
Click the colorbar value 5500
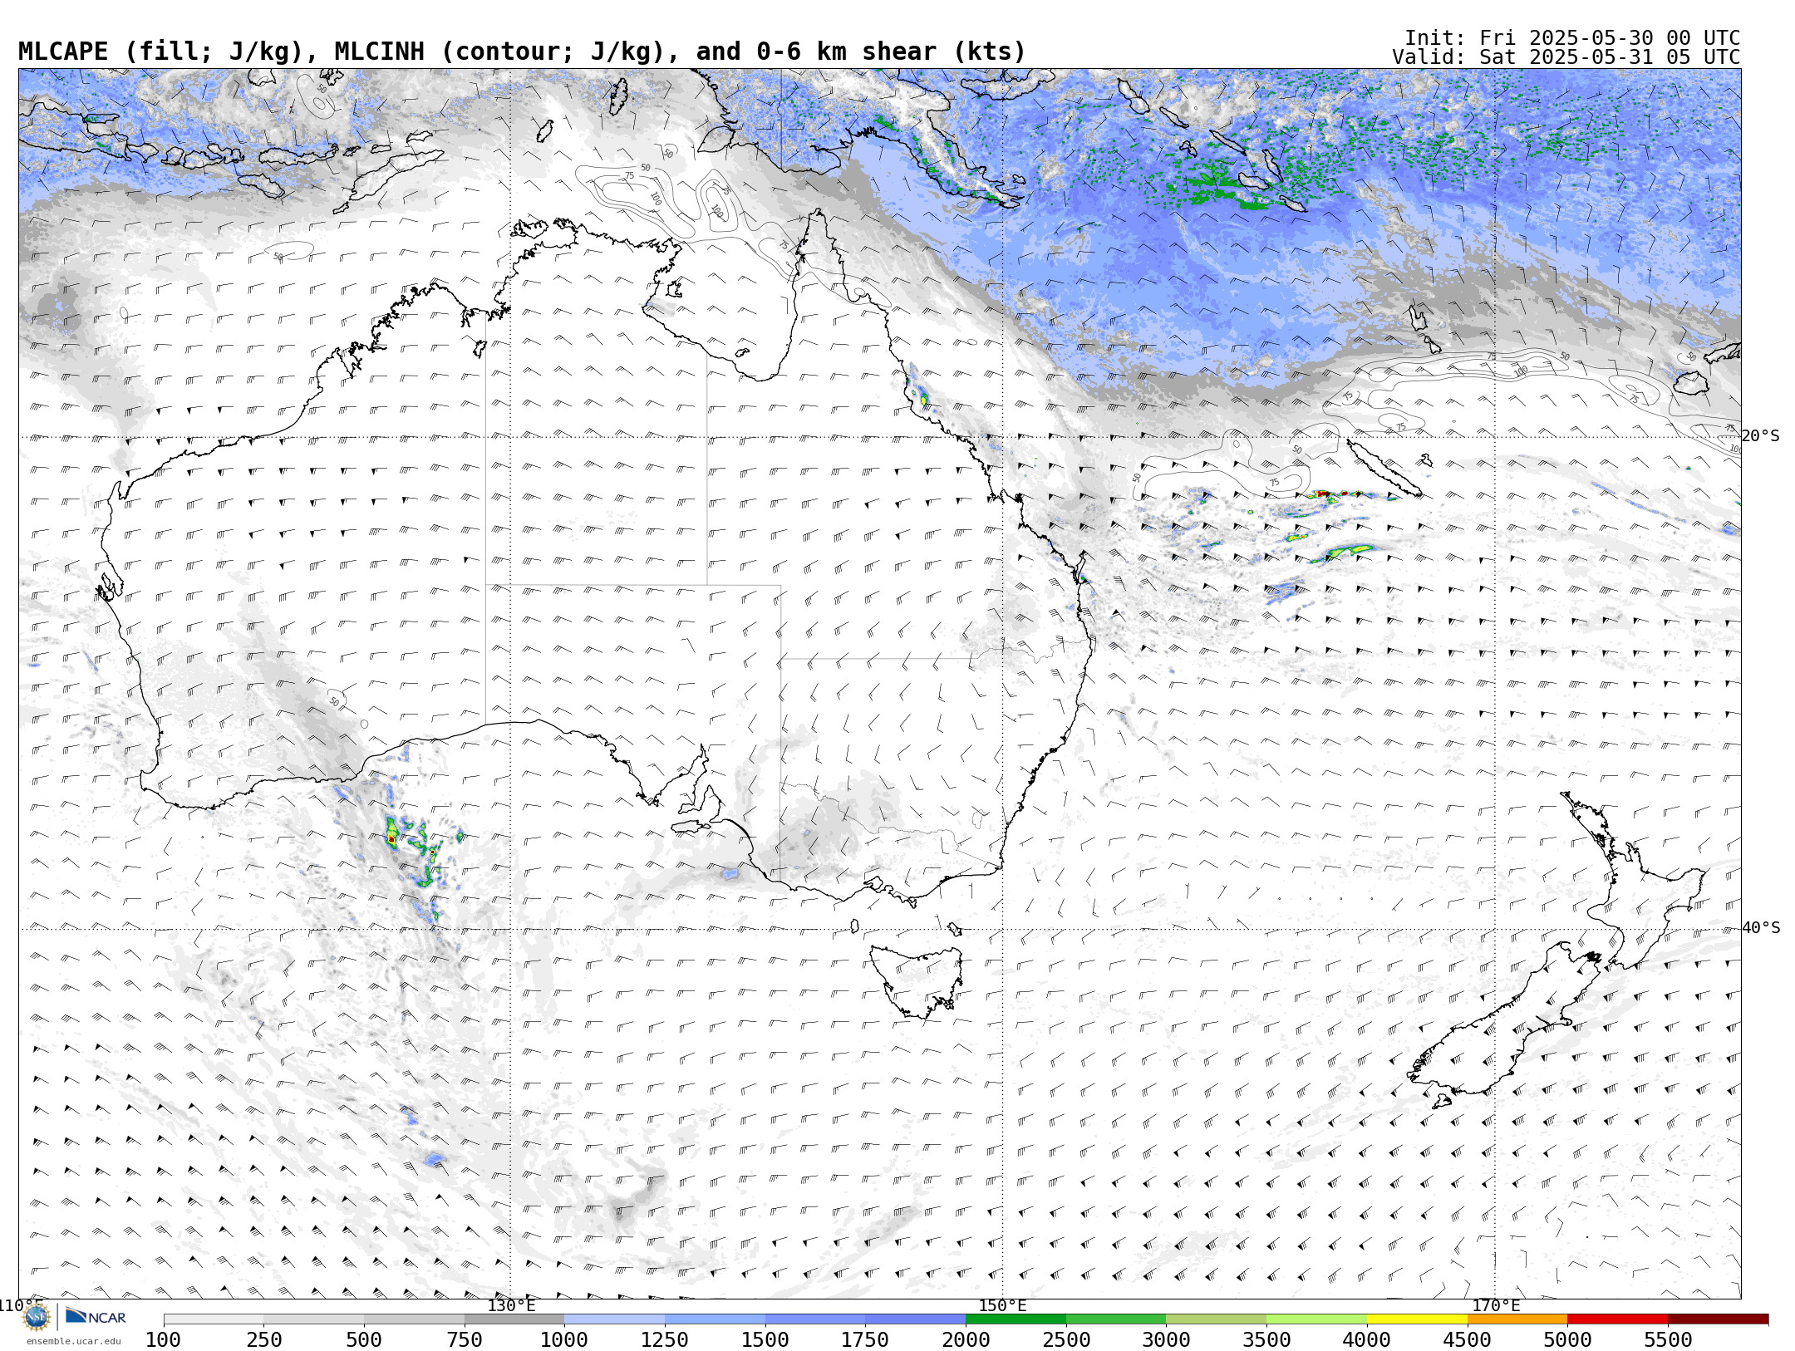tap(1668, 1339)
